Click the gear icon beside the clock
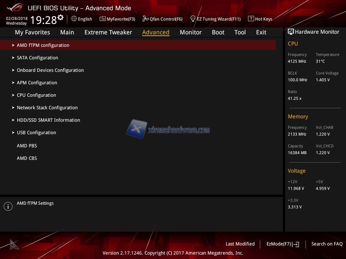The width and height of the screenshot is (346, 259). coord(60,17)
